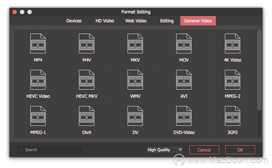The image size is (272, 168).
Task: Select the MOV format icon
Action: [x=184, y=43]
